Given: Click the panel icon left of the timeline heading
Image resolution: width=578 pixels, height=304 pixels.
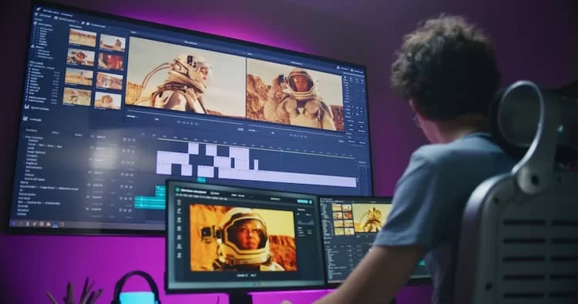Looking at the screenshot, I should 25,119.
